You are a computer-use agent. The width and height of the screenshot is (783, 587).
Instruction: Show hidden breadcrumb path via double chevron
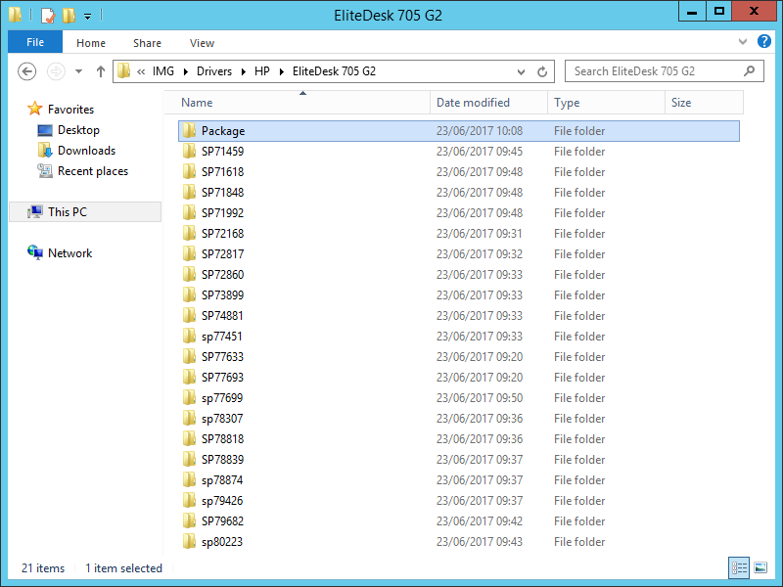coord(141,71)
